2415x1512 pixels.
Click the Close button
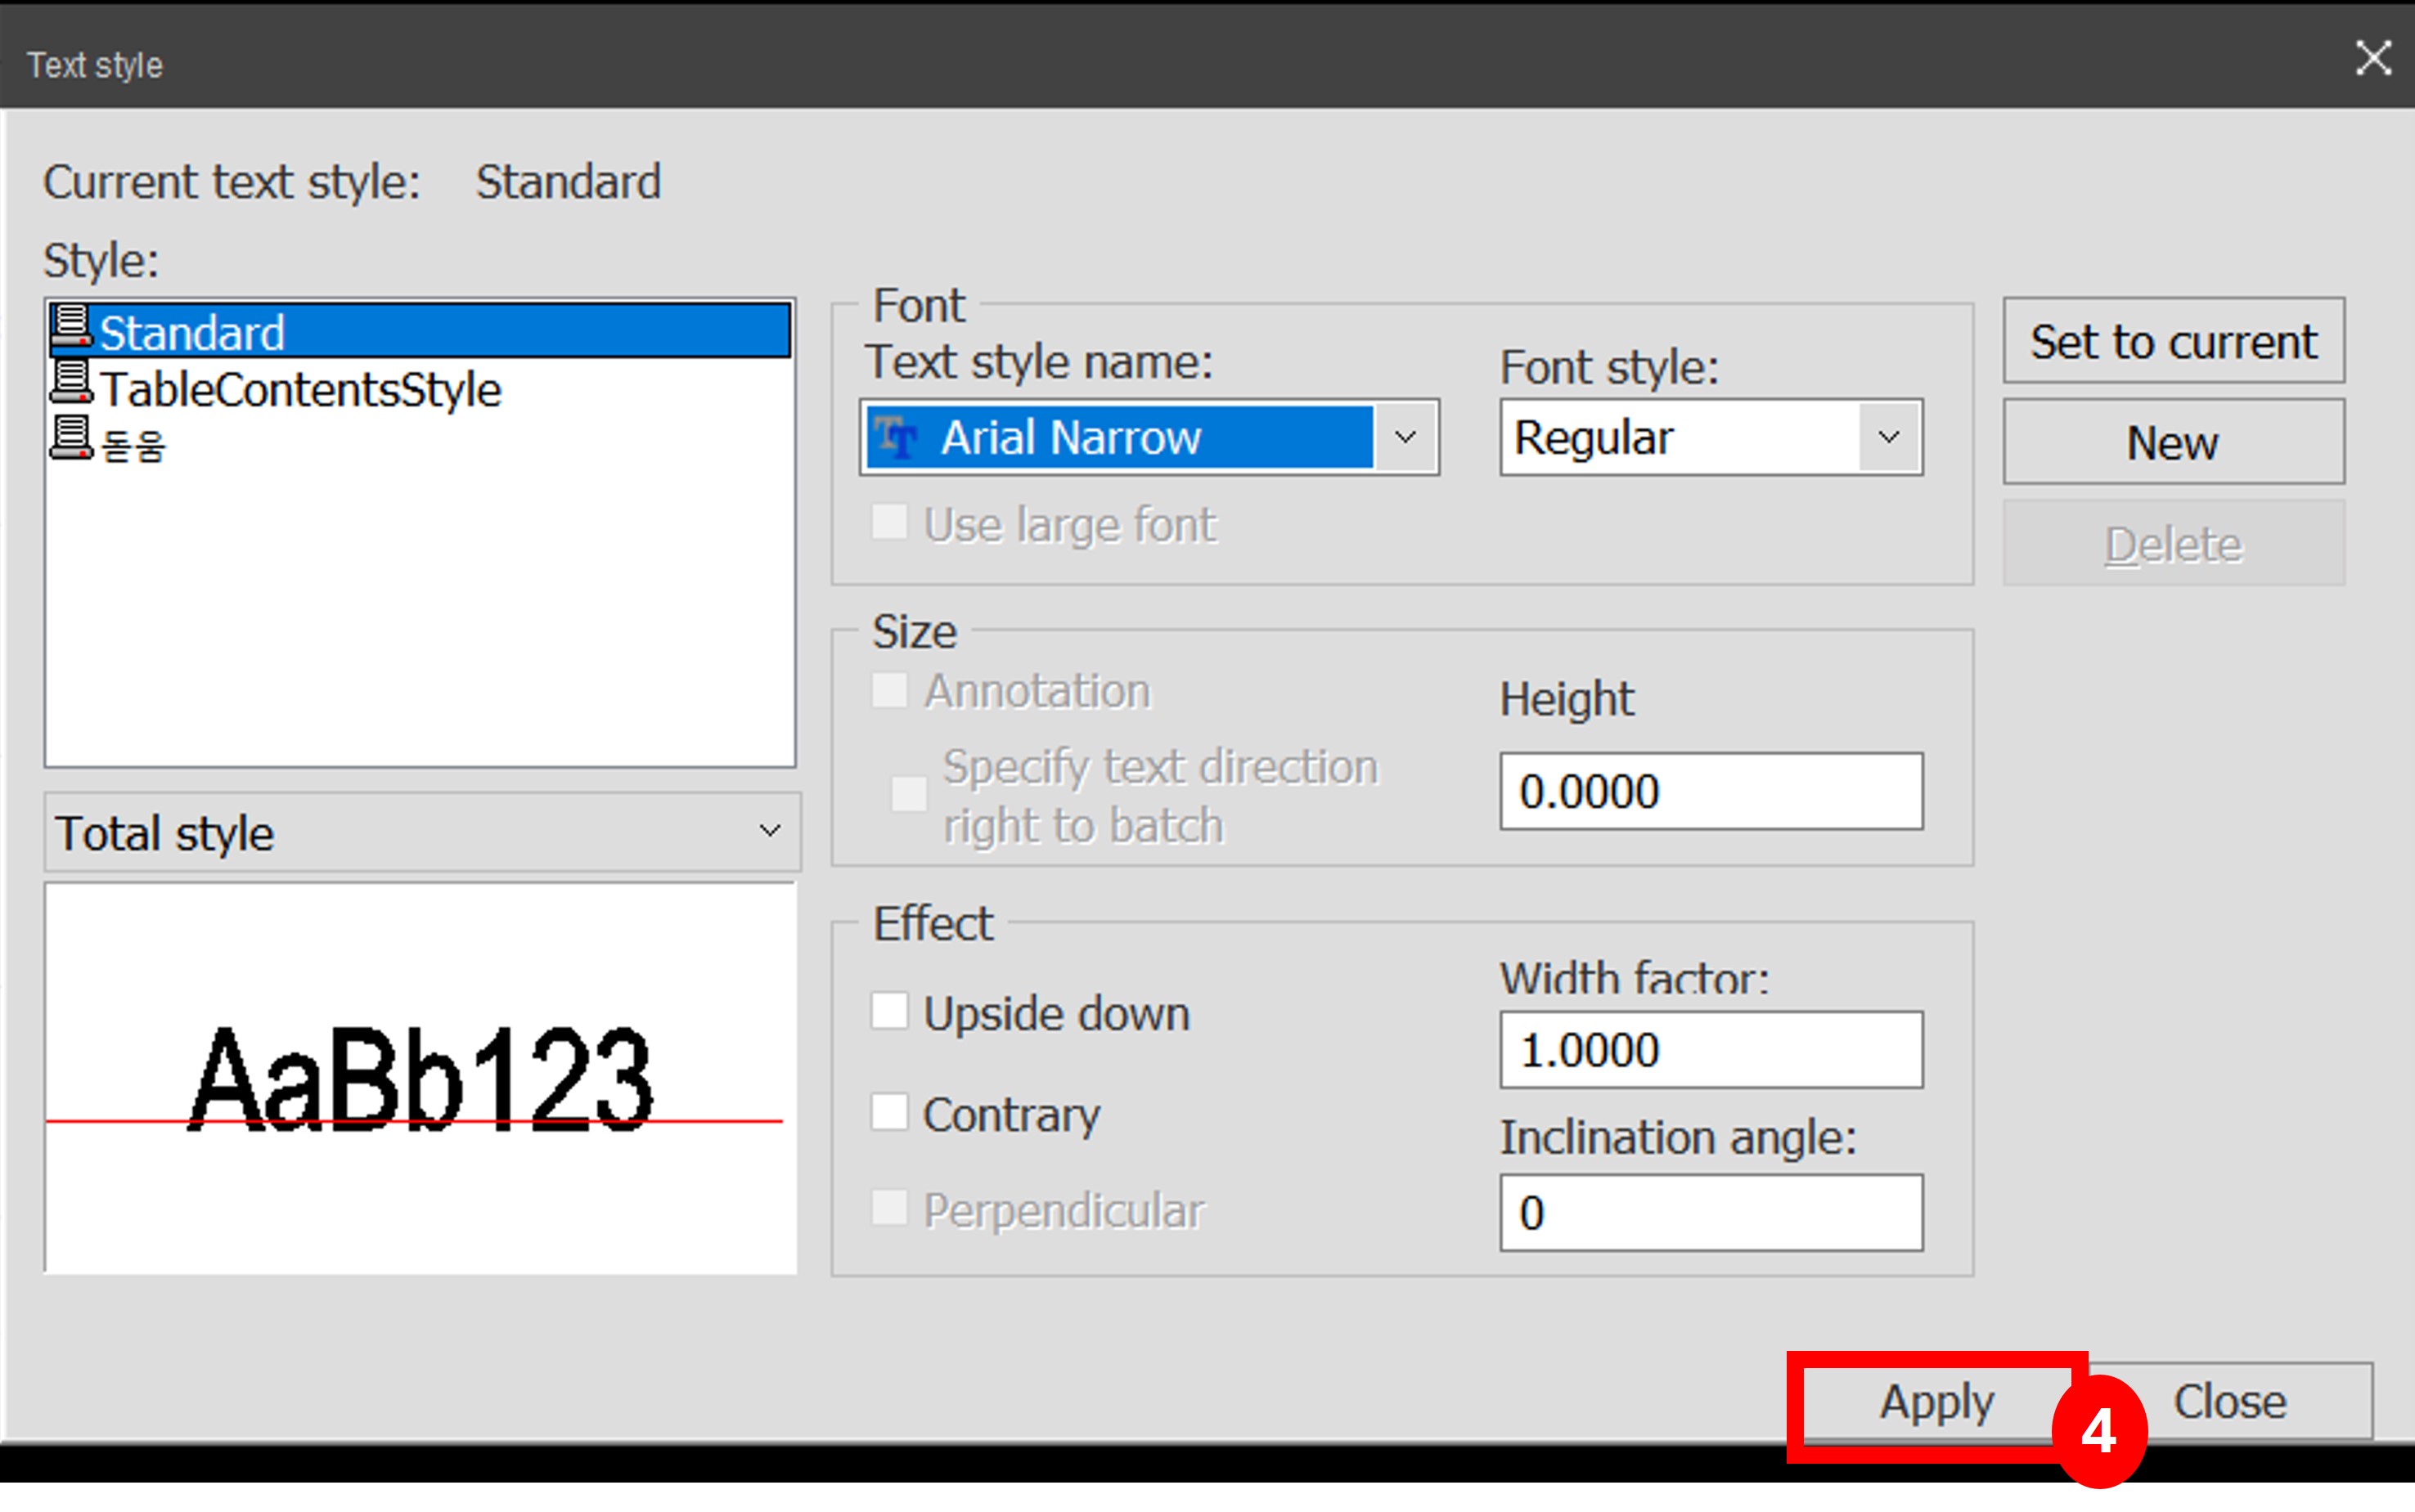[2231, 1402]
